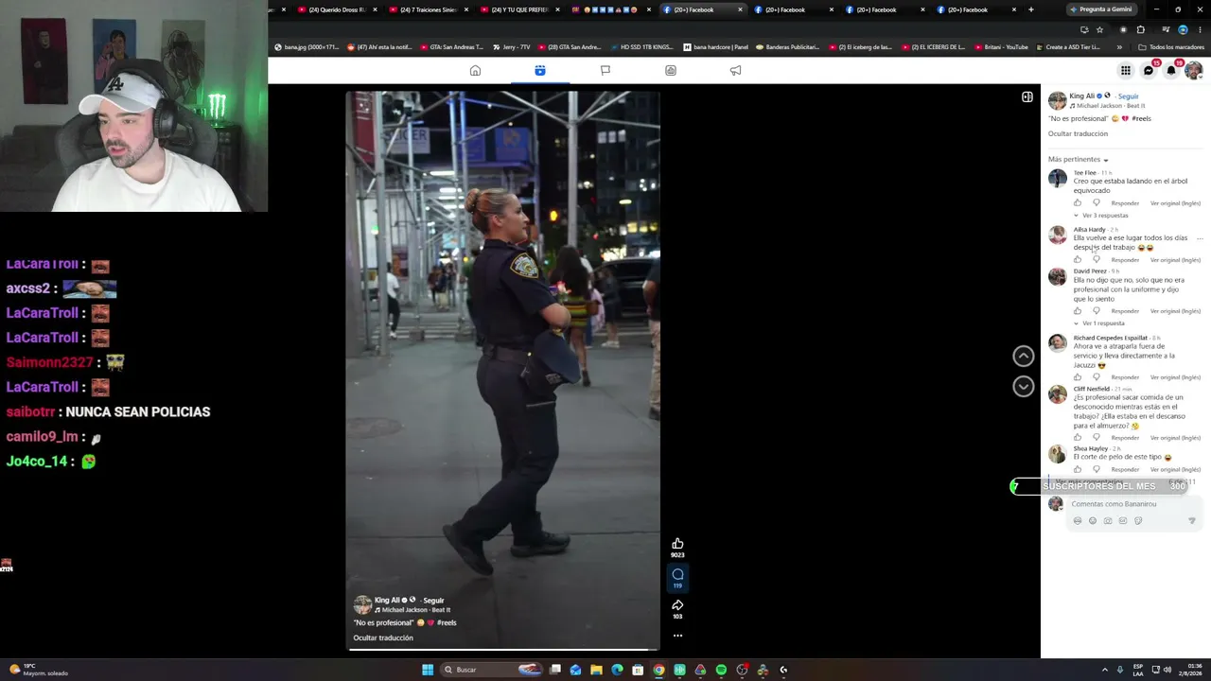Open Facebook notifications bell
Viewport: 1211px width, 681px height.
(x=1171, y=70)
